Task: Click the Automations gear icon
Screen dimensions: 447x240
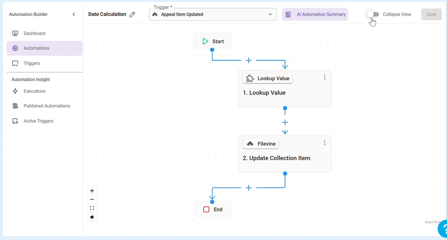Action: (x=15, y=48)
